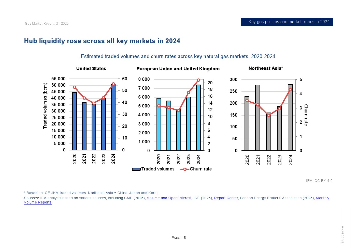Follow the Monthly Volume Reports link
The width and height of the screenshot is (357, 252).
pos(322,198)
